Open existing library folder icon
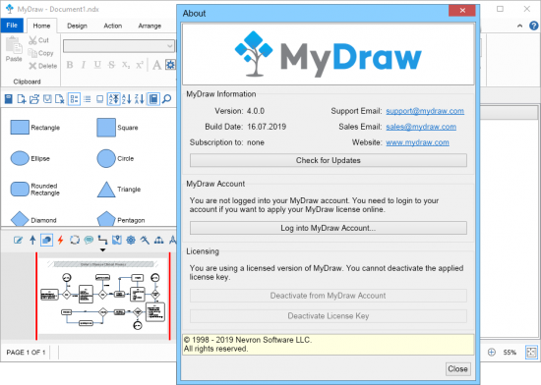 coord(34,99)
